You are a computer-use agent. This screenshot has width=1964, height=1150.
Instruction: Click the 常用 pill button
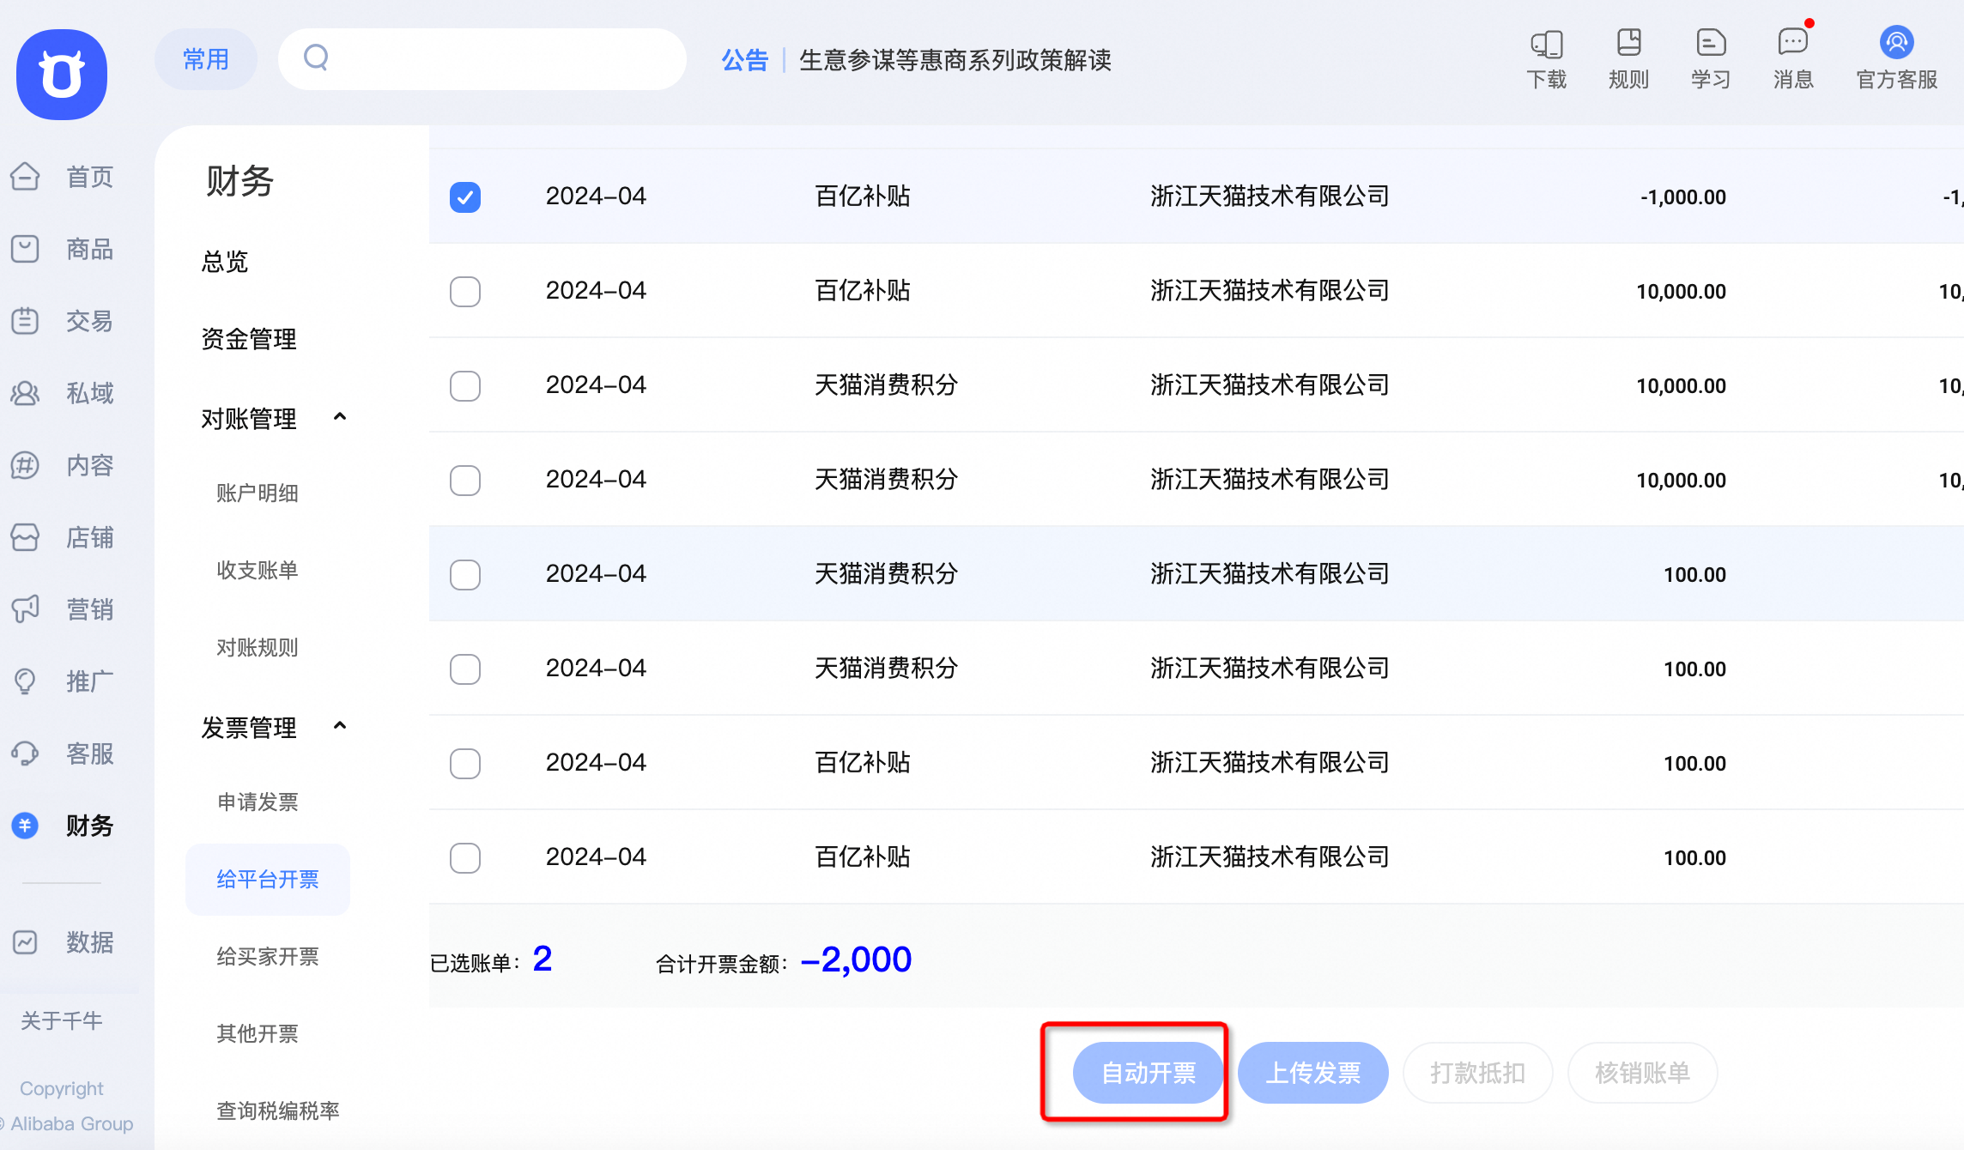(206, 59)
